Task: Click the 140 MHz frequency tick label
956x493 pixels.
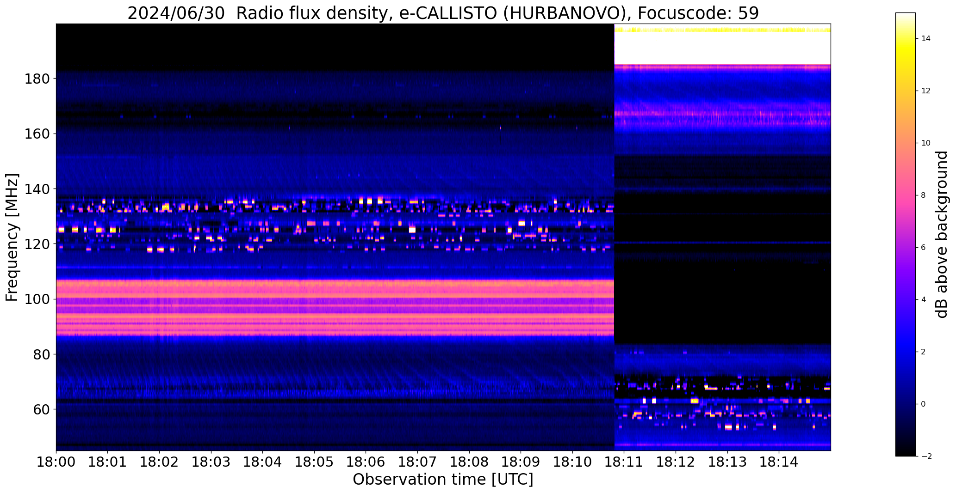Action: (x=36, y=189)
